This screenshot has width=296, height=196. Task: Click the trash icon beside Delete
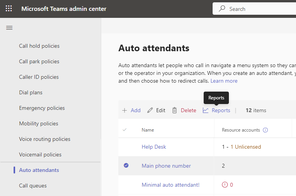tap(175, 110)
